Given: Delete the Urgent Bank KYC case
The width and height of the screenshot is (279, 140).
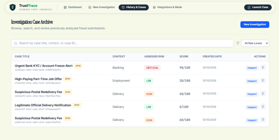Looking at the screenshot, I should [263, 67].
